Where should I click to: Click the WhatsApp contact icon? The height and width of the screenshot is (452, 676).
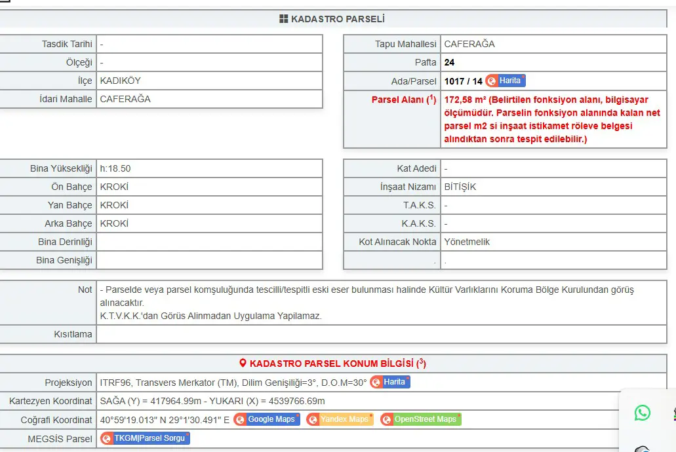[643, 413]
